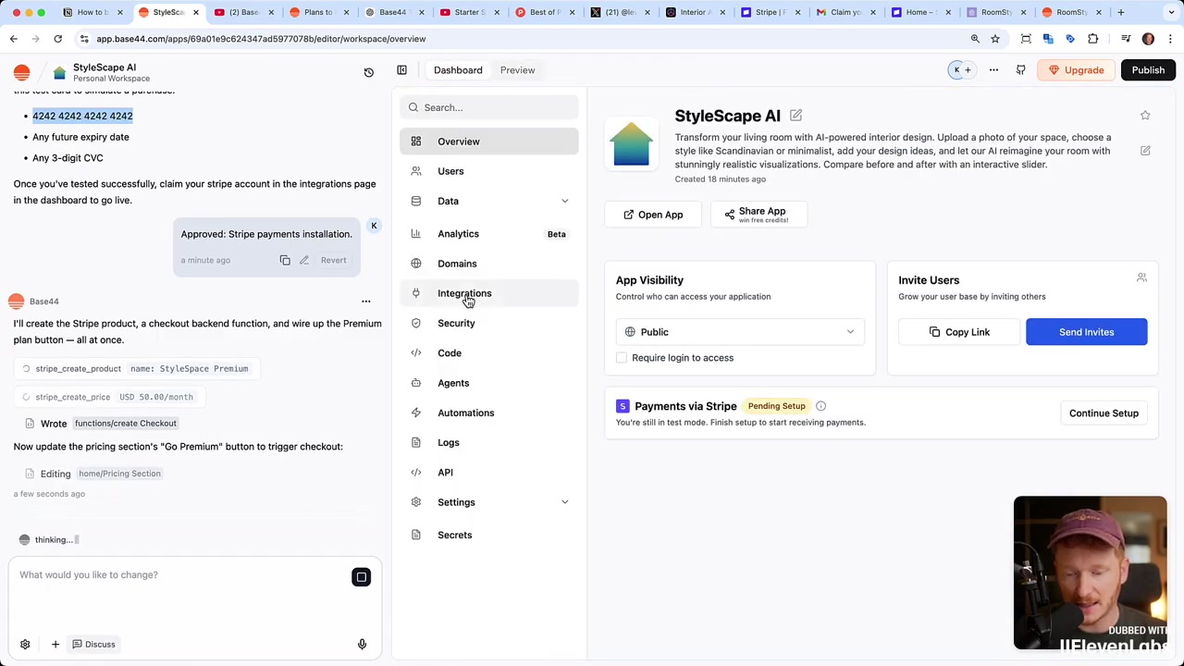Expand the Settings section in sidebar
This screenshot has width=1184, height=666.
(564, 502)
